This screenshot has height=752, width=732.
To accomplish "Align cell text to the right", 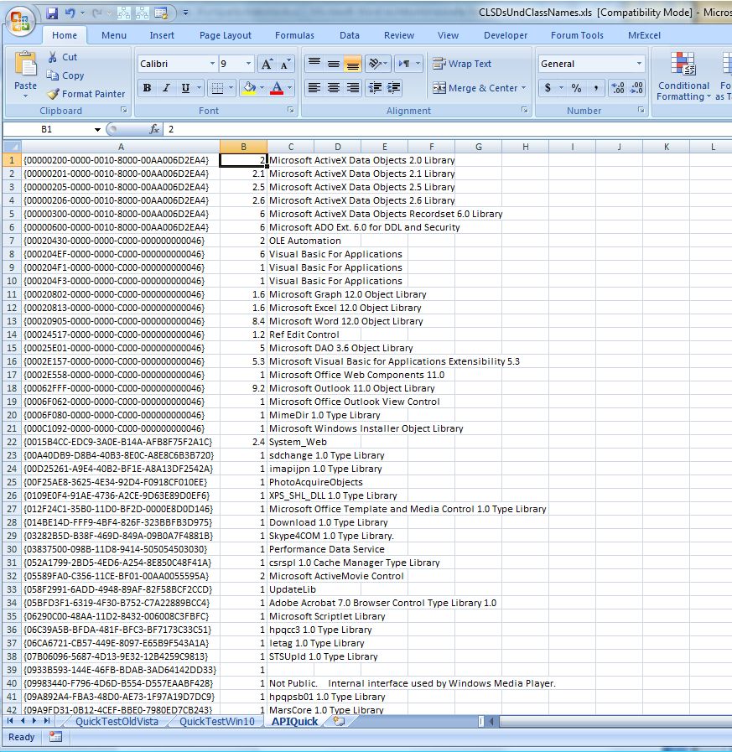I will 352,88.
